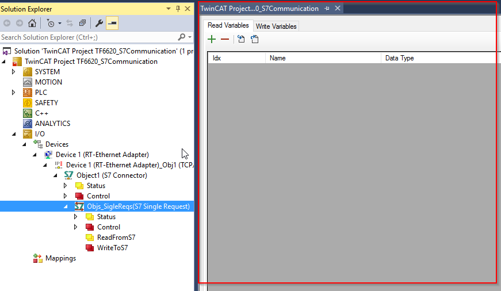
Task: Click the Devices tree icon
Action: 38,144
